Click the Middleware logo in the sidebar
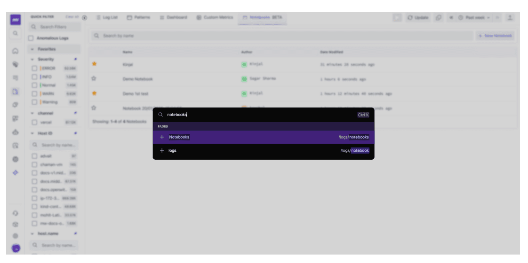The image size is (528, 263). [16, 19]
